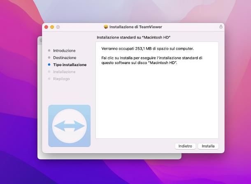Screen dimensions: 251x184
Task: Click paragraph 'Fai clic su Installa per eseguire'
Action: pos(152,60)
